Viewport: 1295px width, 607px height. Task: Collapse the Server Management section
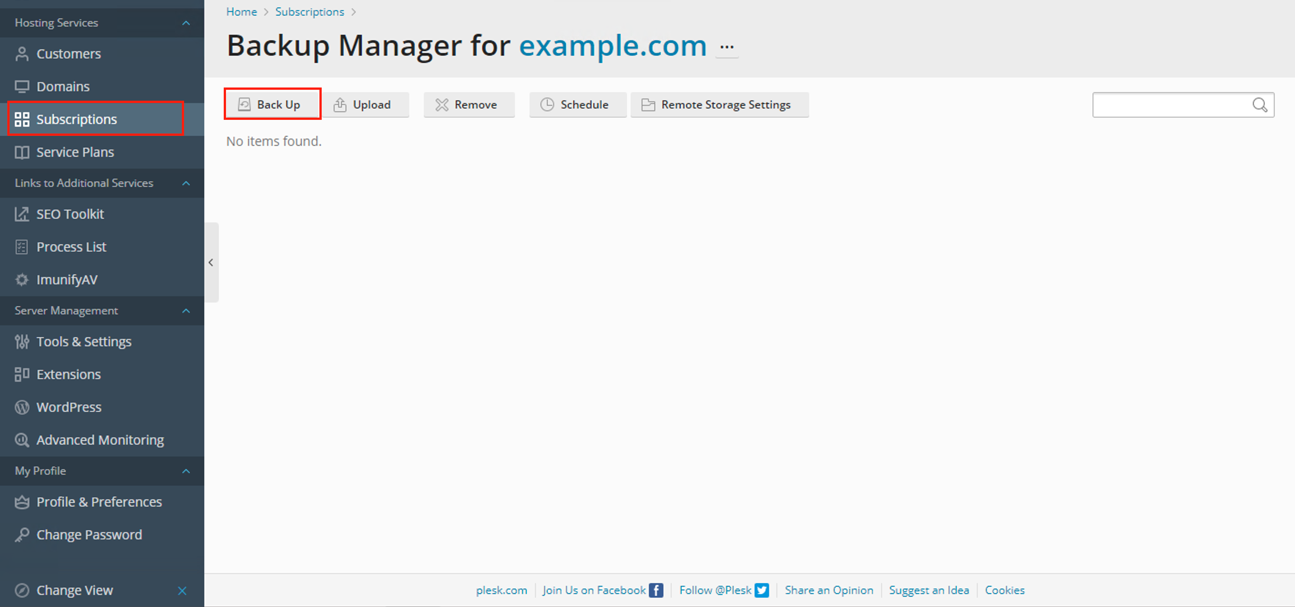point(186,311)
